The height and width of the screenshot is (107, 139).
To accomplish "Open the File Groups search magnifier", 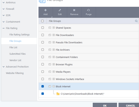I will click(x=136, y=21).
